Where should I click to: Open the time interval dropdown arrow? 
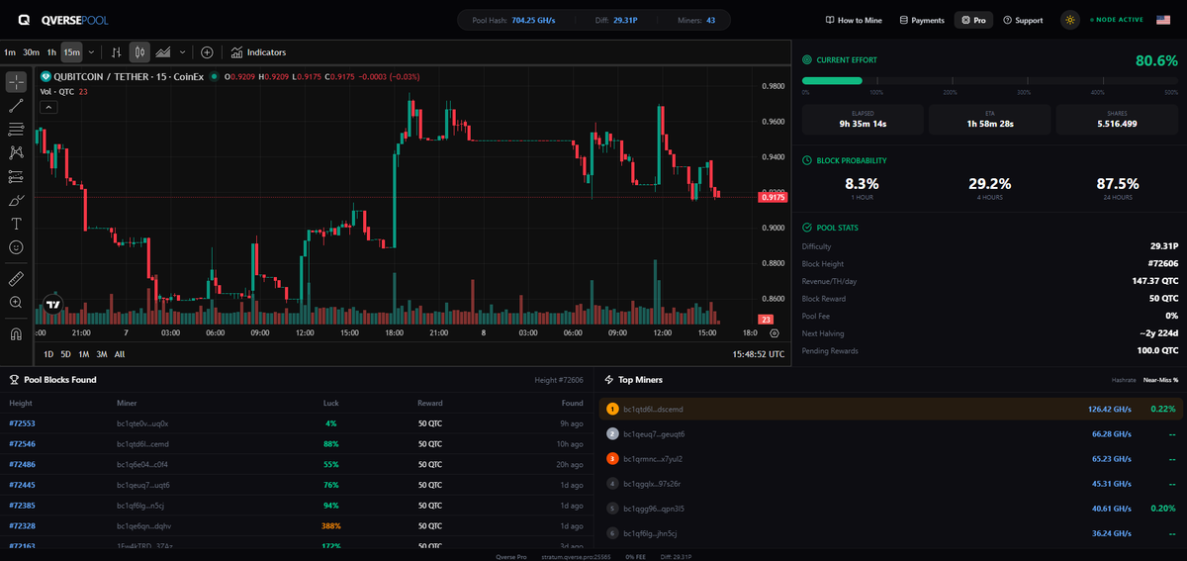(92, 52)
